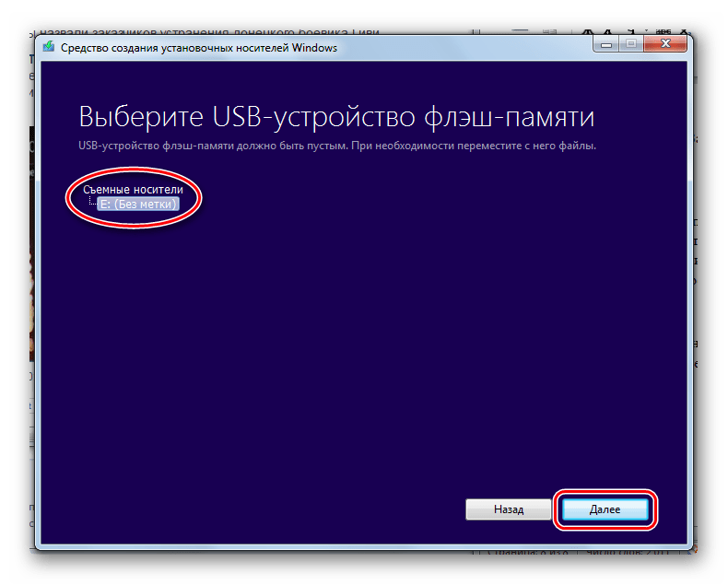
Task: Maximize the Windows media creation window
Action: (x=631, y=44)
